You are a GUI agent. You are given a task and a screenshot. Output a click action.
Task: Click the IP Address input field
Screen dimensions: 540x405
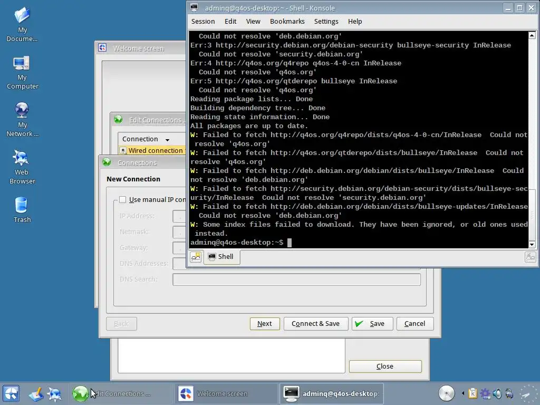click(x=179, y=216)
